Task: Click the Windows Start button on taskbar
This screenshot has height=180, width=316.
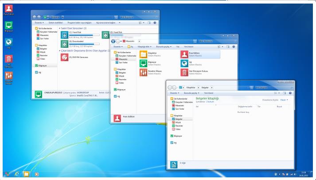Action: [7, 174]
